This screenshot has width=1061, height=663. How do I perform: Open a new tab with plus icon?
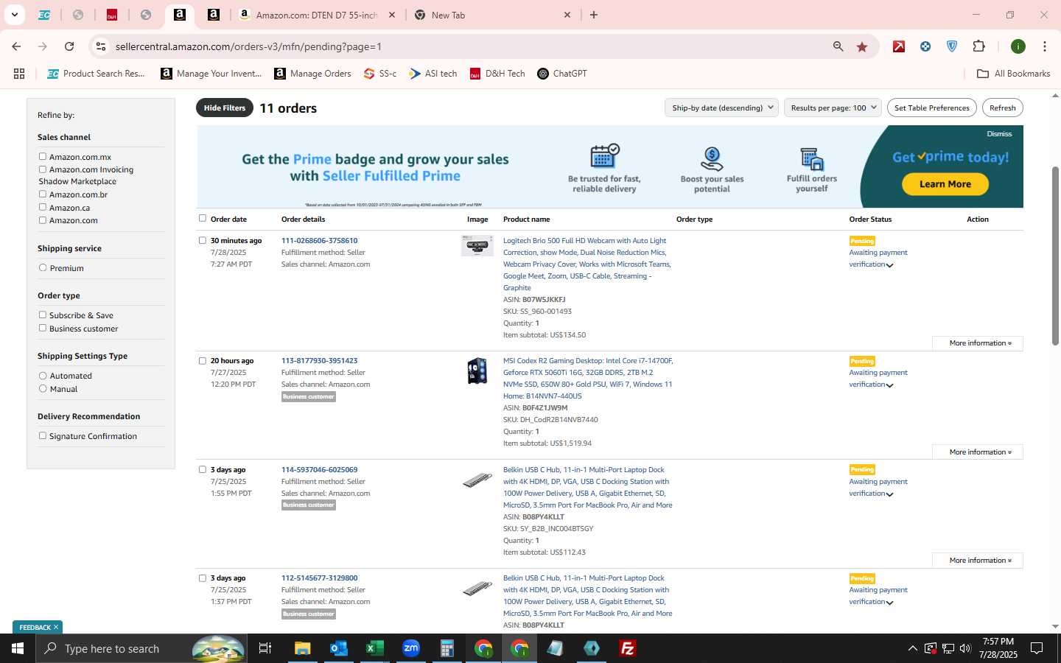(594, 15)
